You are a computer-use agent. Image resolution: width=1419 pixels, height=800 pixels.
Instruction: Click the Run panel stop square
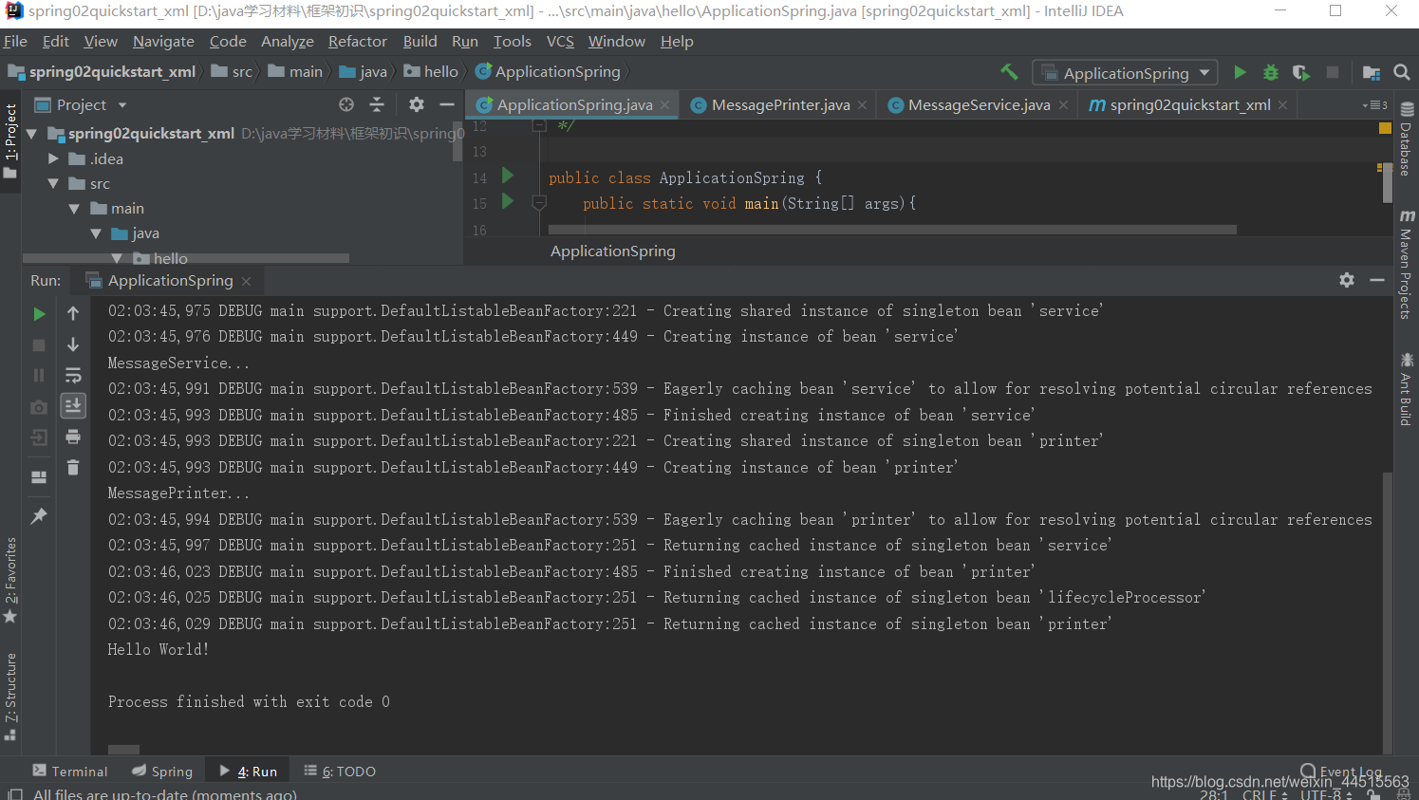(x=39, y=345)
